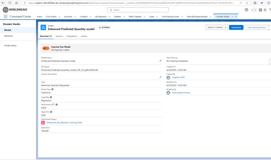Click the orange alert badge icon

pos(46,48)
